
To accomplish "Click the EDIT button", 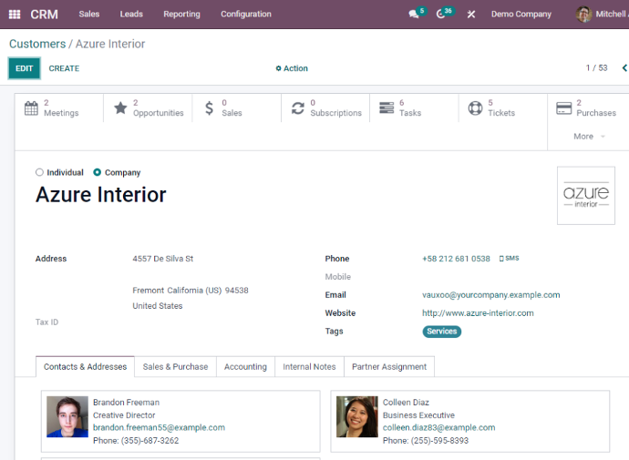I will [24, 68].
